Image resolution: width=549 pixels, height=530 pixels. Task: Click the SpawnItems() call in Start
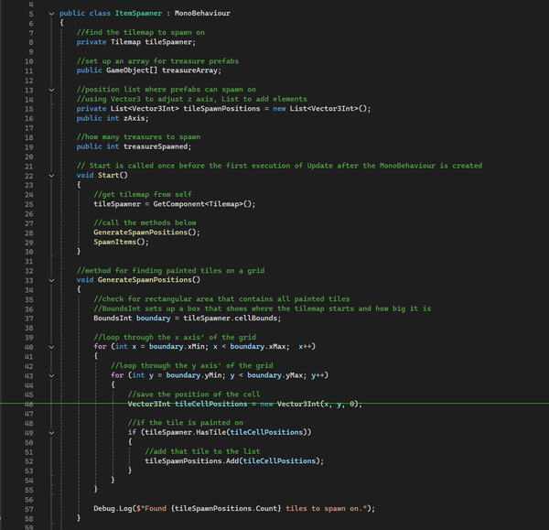pyautogui.click(x=121, y=241)
